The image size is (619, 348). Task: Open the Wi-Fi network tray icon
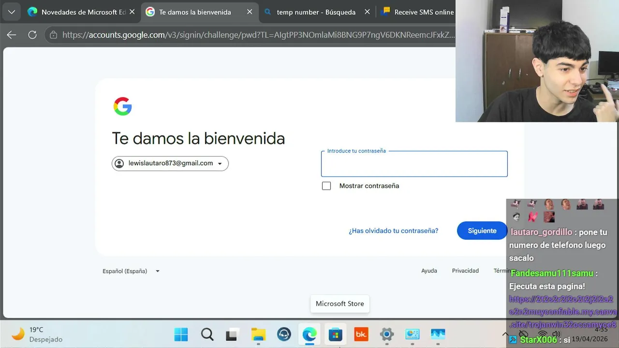coord(543,334)
